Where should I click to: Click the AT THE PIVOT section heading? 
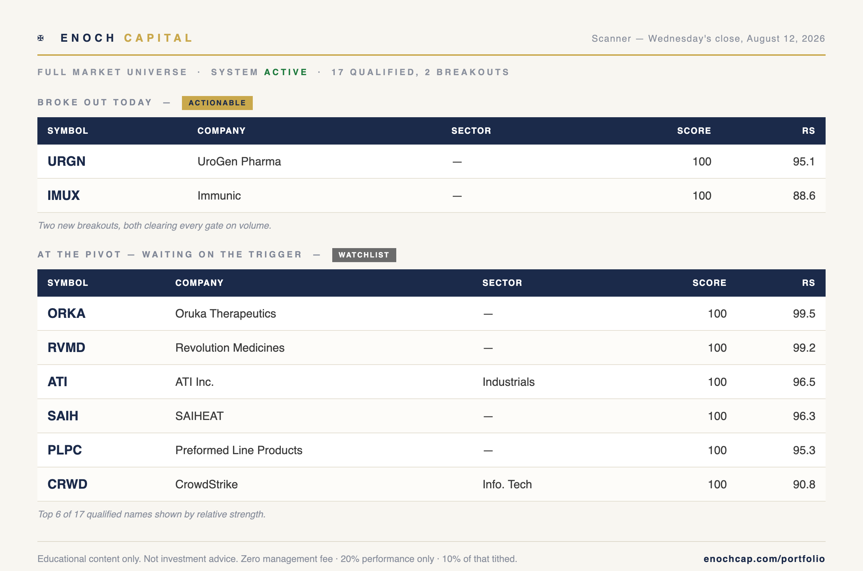coord(170,255)
